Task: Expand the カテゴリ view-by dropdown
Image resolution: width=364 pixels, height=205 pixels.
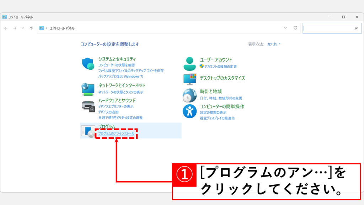Action: point(274,44)
